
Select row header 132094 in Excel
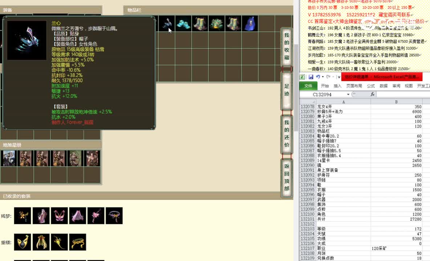(308, 185)
